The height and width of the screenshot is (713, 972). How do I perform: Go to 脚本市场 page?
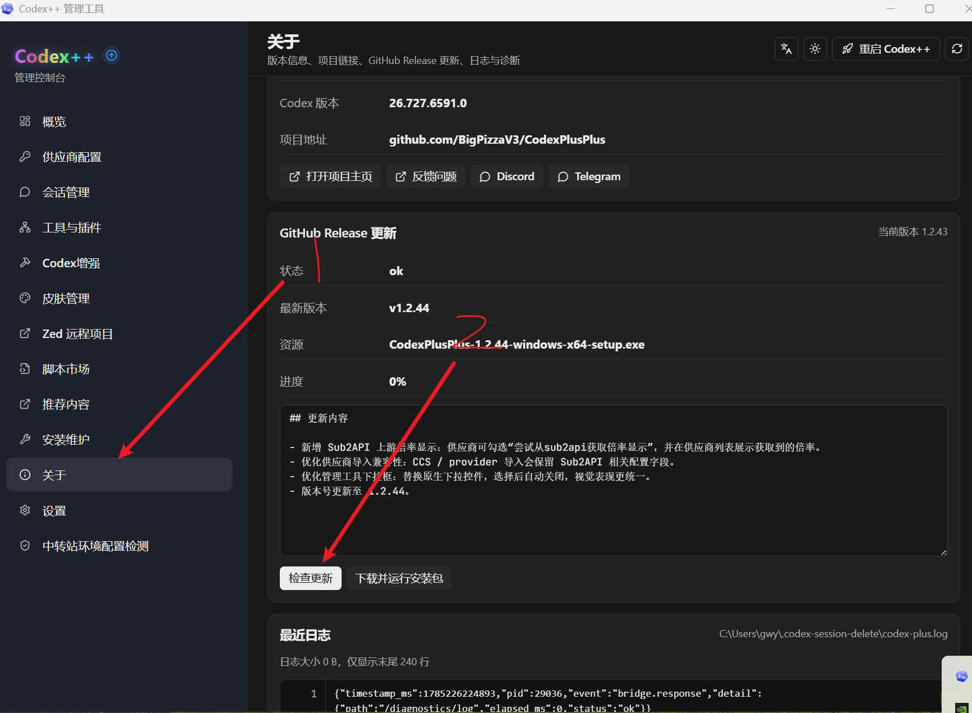coord(119,369)
